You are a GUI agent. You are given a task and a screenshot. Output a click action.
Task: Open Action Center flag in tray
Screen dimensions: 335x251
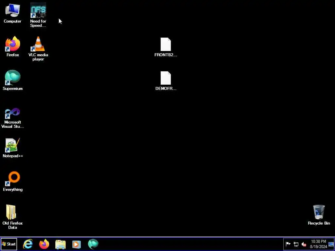tap(288, 244)
